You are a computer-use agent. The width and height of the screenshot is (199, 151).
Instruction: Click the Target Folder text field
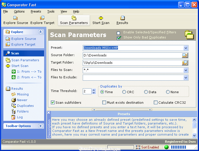pos(133,63)
